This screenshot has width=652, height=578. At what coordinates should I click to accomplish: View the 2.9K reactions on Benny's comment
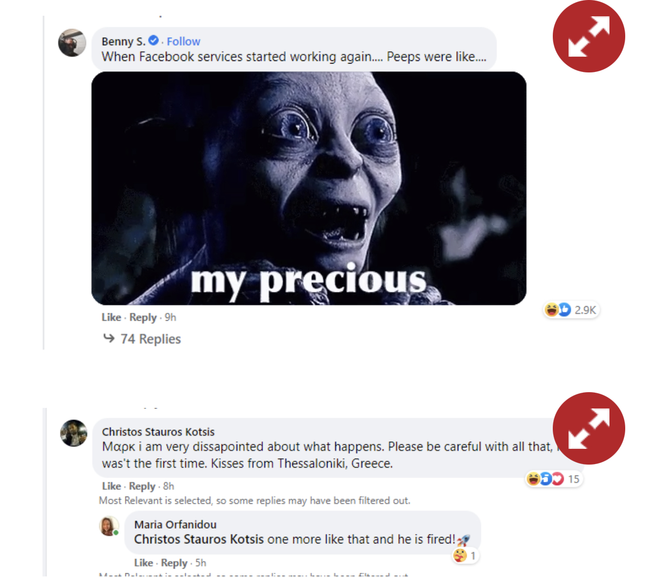(572, 310)
